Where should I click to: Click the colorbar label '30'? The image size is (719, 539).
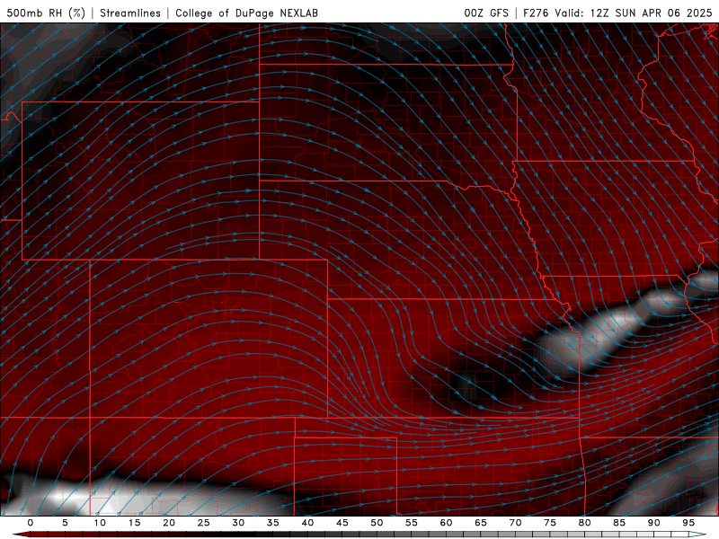[238, 523]
